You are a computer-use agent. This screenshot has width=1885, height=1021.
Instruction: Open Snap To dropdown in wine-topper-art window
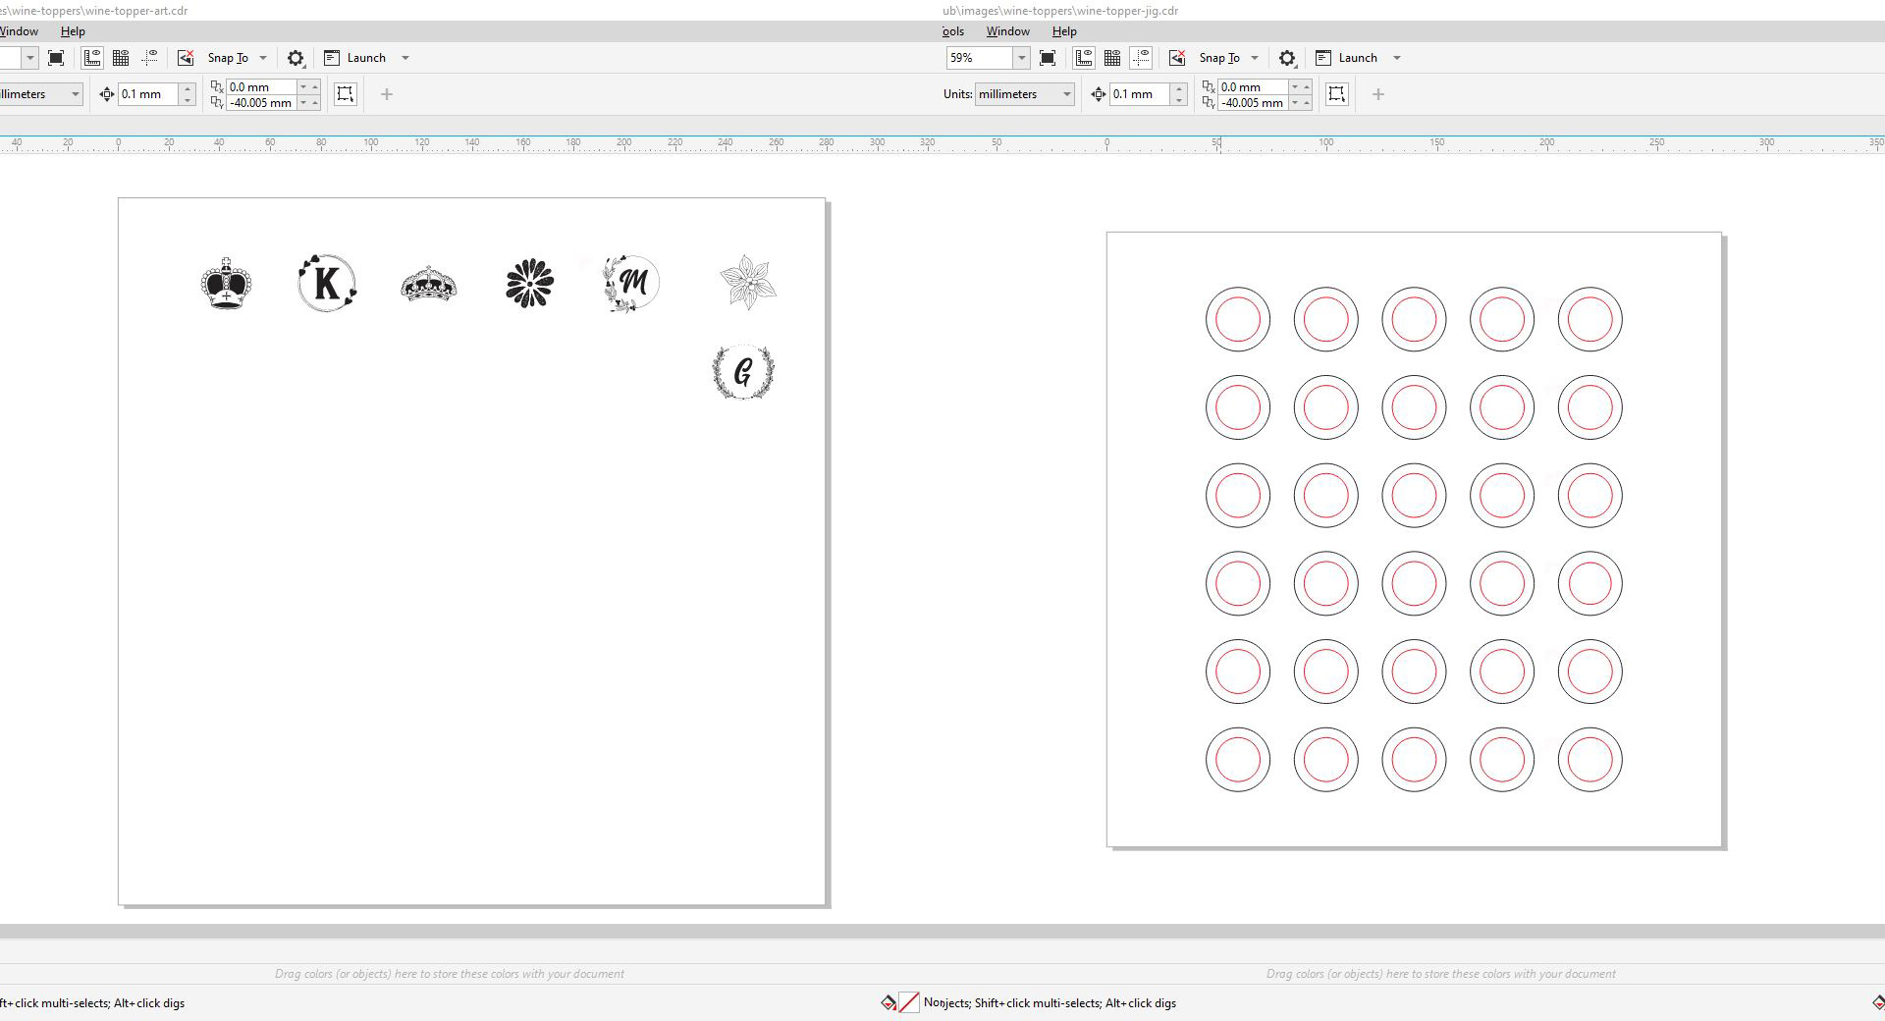(238, 58)
